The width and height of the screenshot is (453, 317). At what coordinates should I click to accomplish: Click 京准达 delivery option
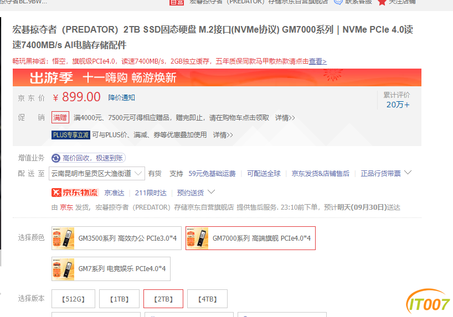click(115, 193)
